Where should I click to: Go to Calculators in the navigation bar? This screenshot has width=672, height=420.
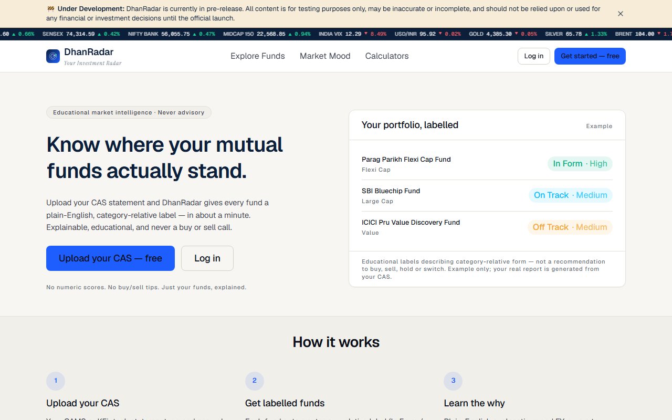coord(387,56)
